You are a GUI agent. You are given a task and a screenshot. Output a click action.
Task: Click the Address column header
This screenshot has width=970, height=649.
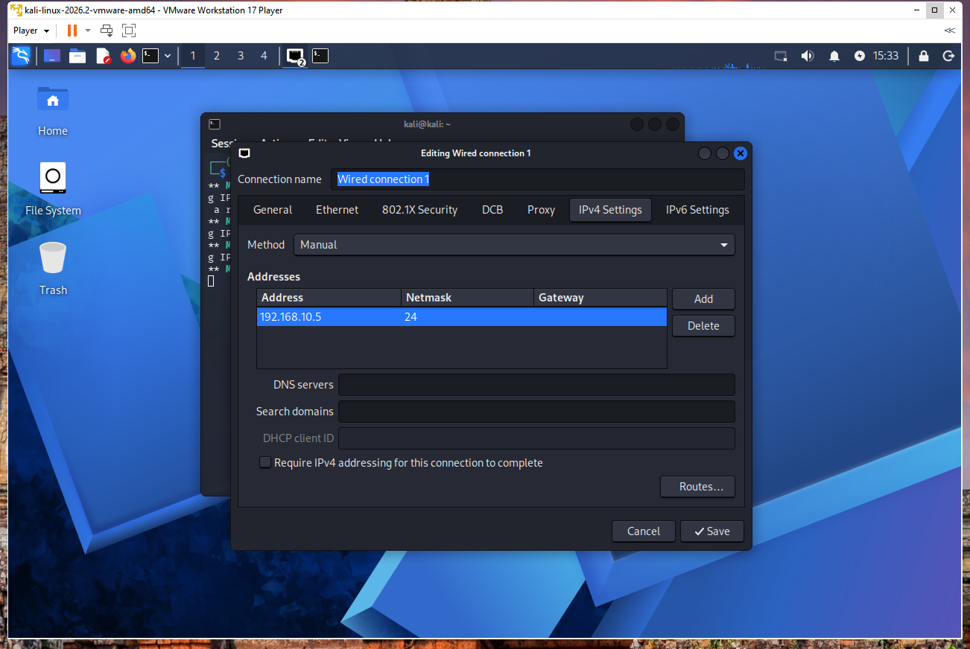point(329,298)
